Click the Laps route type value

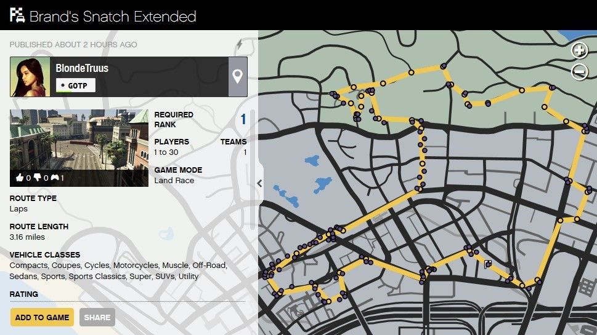(x=18, y=209)
